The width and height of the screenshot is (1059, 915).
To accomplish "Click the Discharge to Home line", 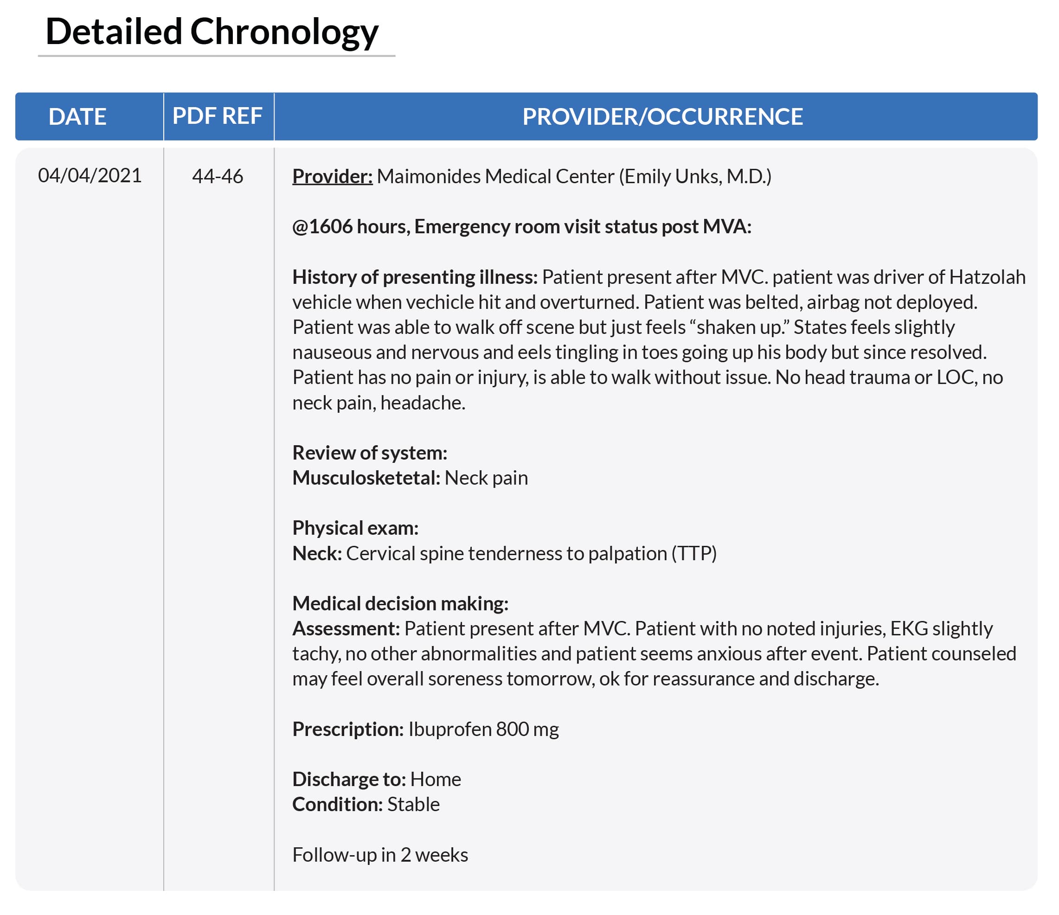I will [377, 780].
